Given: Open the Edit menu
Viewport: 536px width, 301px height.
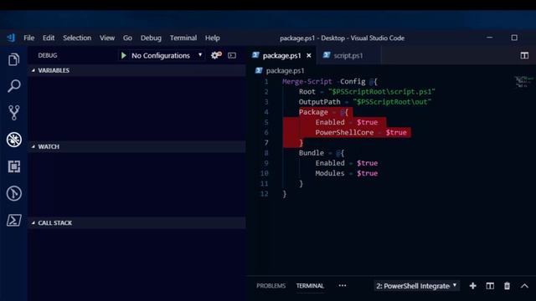Looking at the screenshot, I should coord(49,38).
